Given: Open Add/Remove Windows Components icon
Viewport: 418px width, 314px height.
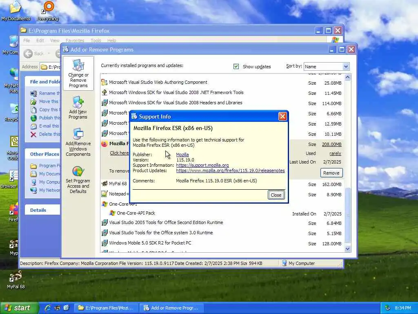Looking at the screenshot, I should (x=78, y=142).
